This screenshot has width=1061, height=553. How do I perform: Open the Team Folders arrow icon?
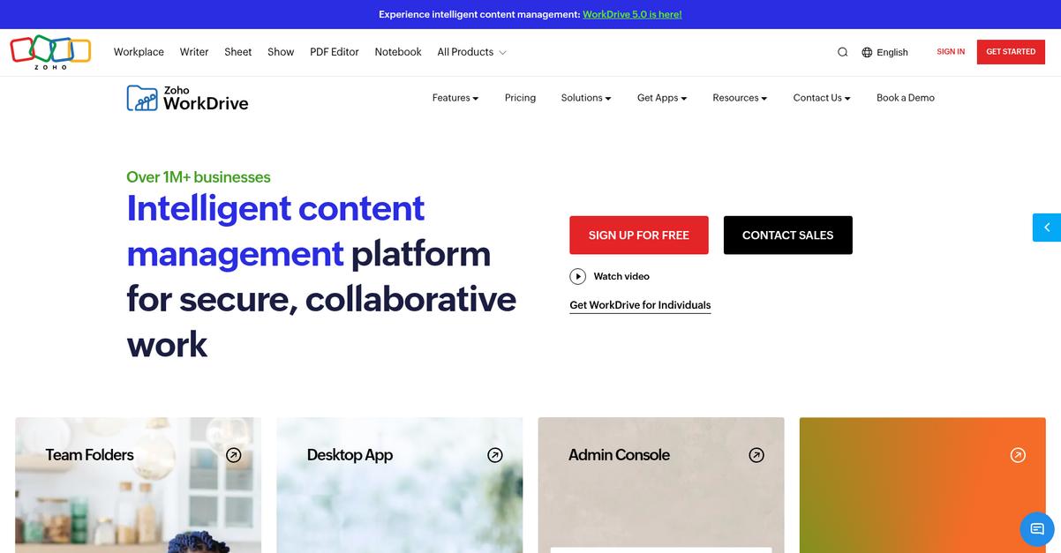233,455
